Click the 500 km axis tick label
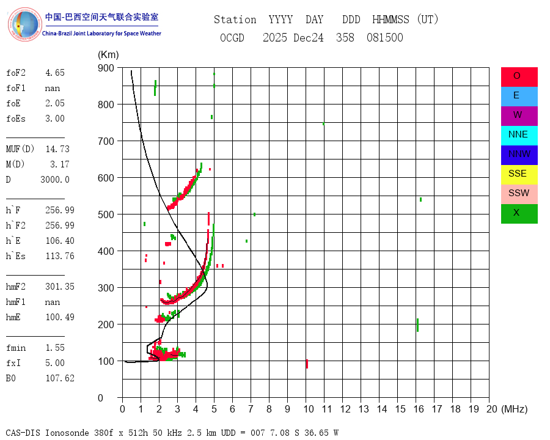This screenshot has height=440, width=550. [106, 215]
